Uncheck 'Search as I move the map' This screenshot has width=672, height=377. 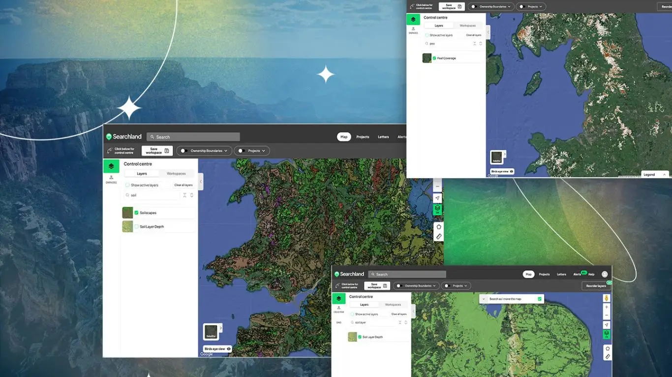click(539, 298)
